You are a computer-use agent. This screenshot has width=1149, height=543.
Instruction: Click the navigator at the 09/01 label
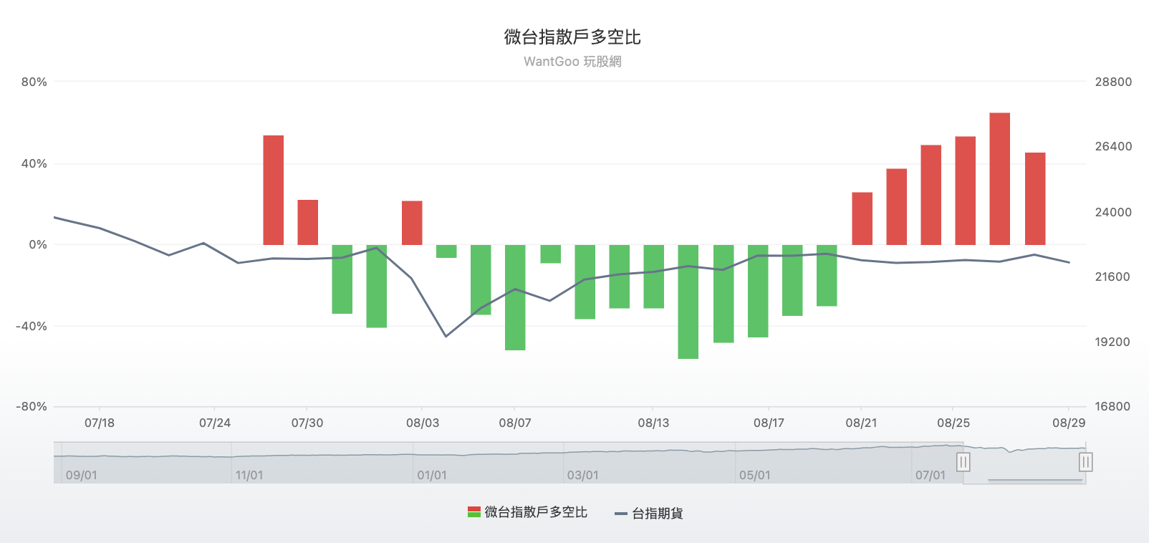point(82,475)
